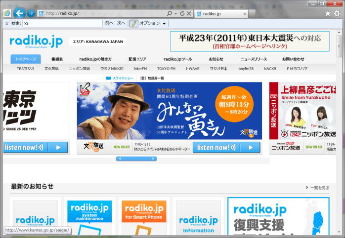Image resolution: width=345 pixels, height=238 pixels.
Task: Open the radiko.jp for Smart Phone thumbnail
Action: (144, 218)
